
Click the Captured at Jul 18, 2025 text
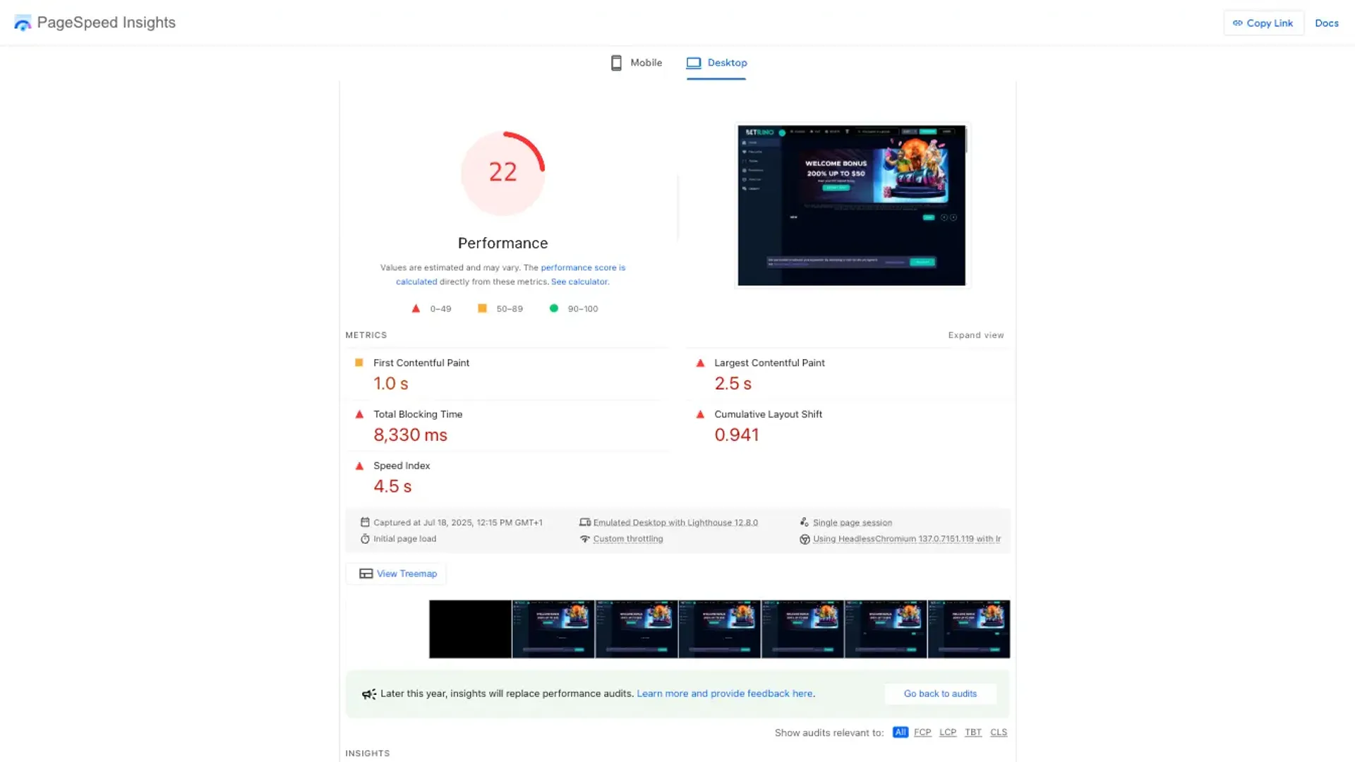pos(458,523)
